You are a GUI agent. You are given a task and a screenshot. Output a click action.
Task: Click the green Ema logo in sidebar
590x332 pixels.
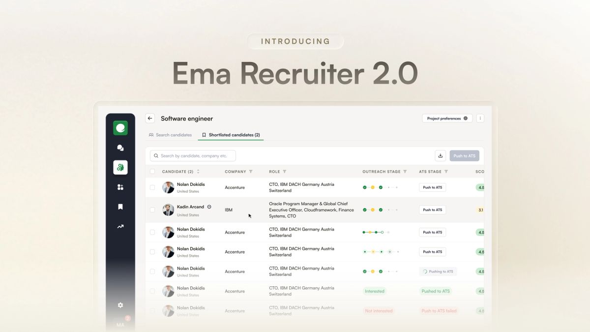[x=120, y=128]
